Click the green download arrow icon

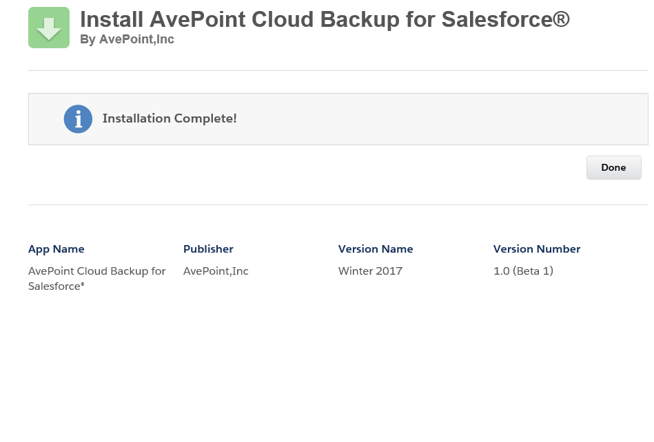coord(49,28)
